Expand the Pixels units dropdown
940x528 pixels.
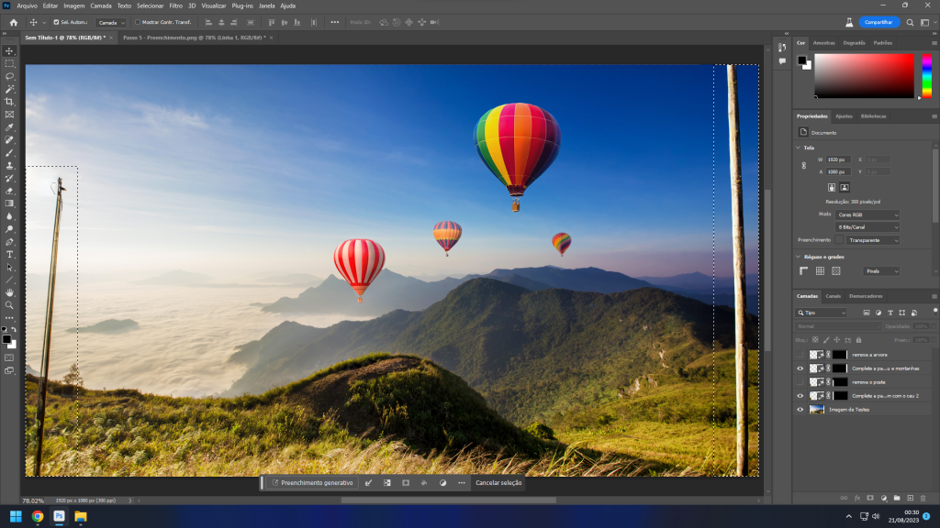click(880, 271)
